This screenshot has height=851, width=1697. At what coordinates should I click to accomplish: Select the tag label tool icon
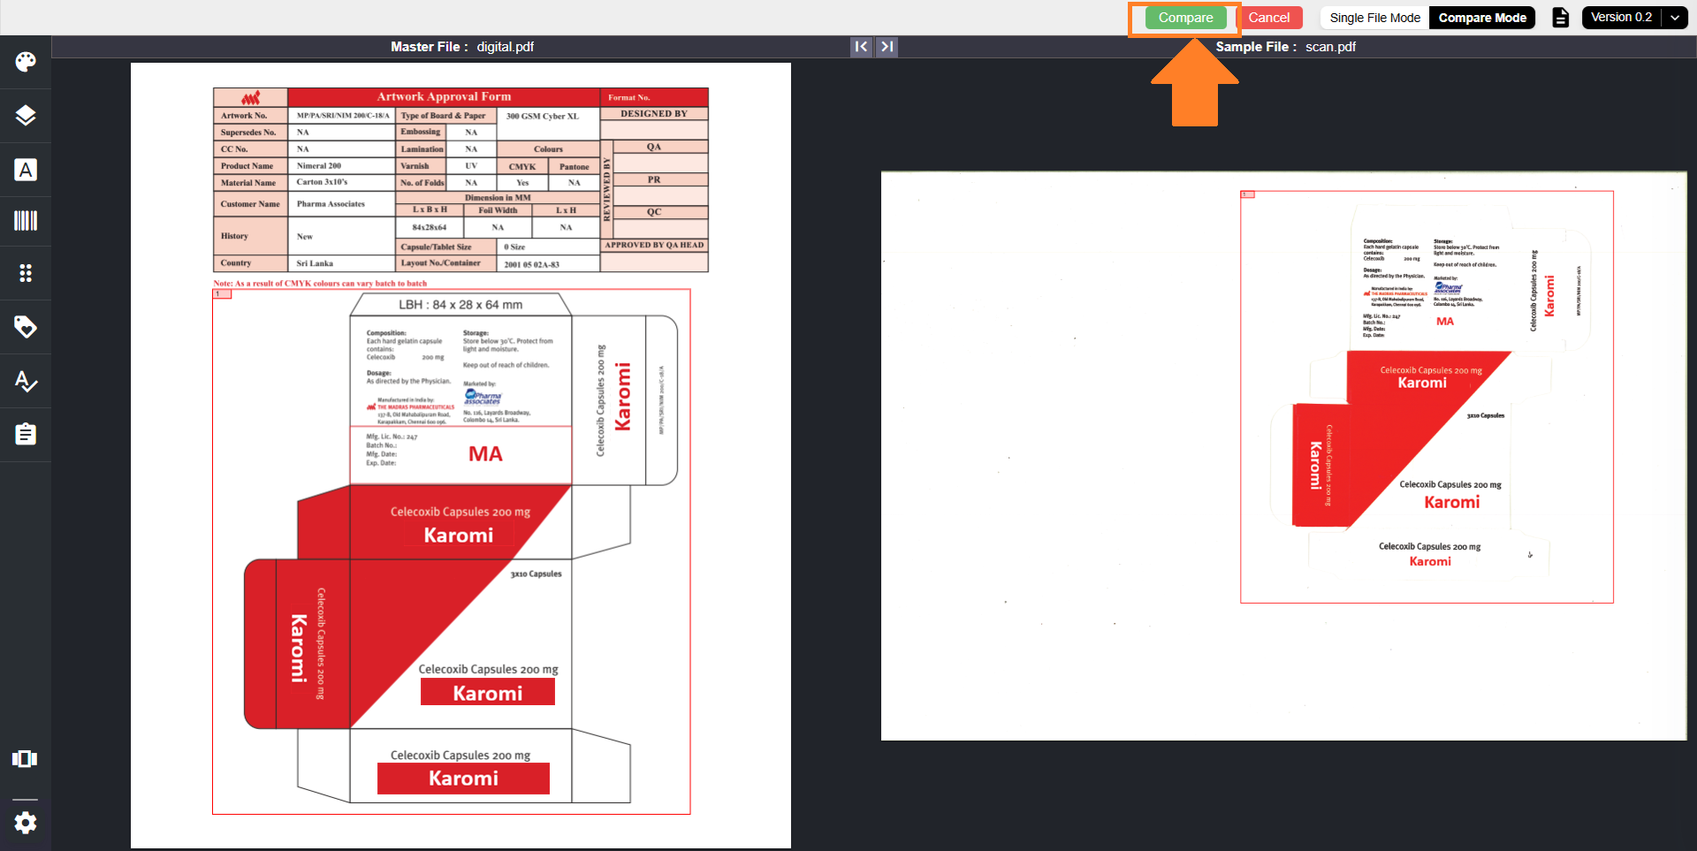(26, 327)
